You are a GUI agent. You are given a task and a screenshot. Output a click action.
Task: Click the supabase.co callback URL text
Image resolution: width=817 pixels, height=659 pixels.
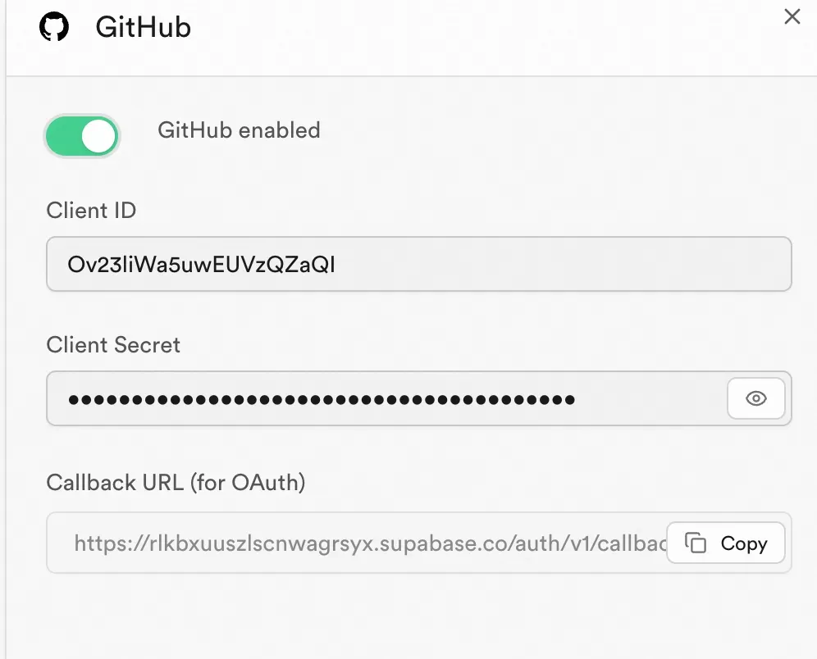(370, 543)
